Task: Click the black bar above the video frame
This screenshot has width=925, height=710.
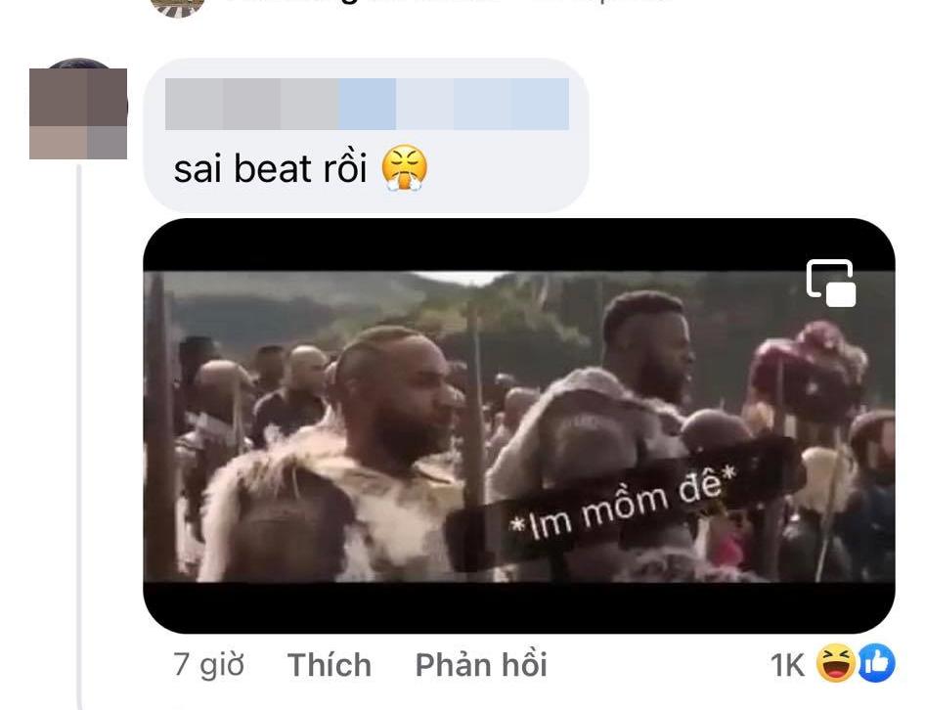Action: [x=519, y=244]
